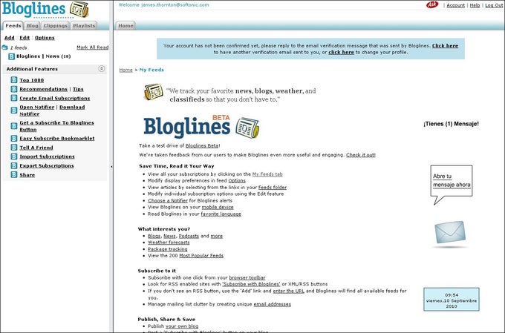Open the Account link
Viewport: 505px width, 333px height.
click(456, 5)
